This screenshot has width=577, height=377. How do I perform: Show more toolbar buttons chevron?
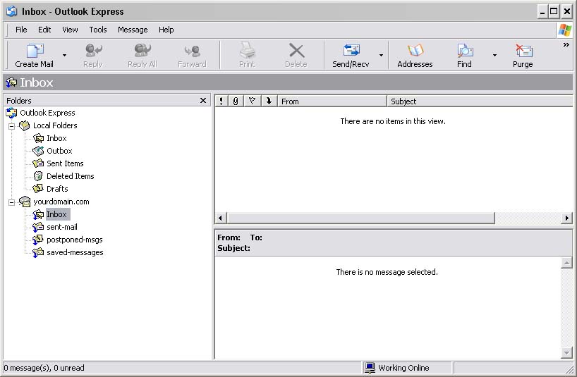point(566,45)
